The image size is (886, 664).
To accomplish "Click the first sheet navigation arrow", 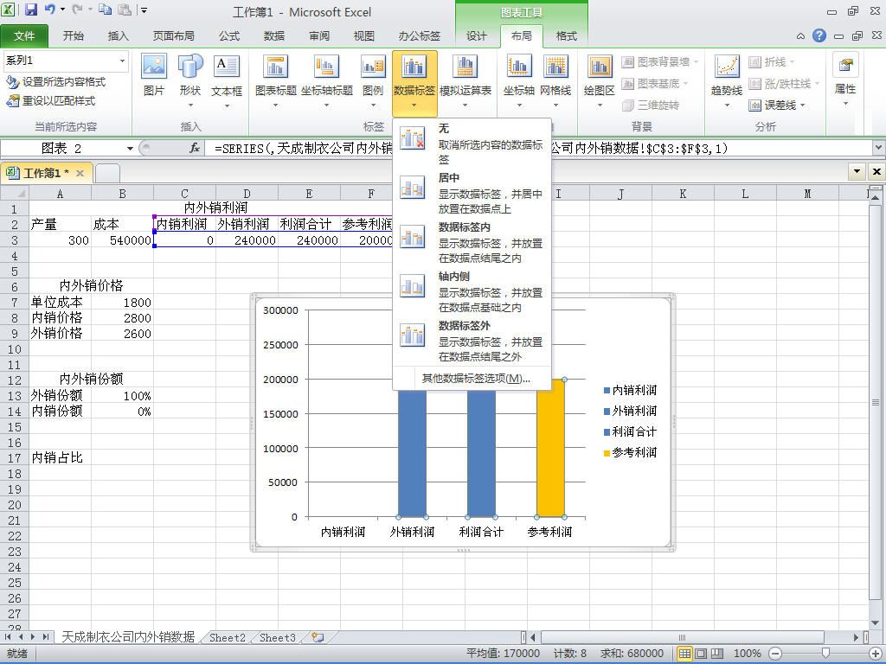I will 8,637.
